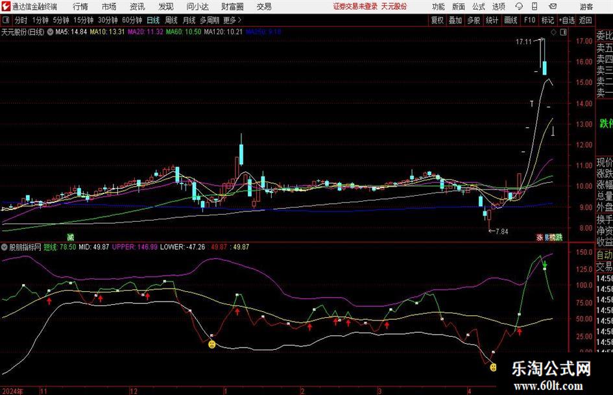Image resolution: width=613 pixels, height=395 pixels.
Task: Switch to the 月线 period tab
Action: pos(189,20)
